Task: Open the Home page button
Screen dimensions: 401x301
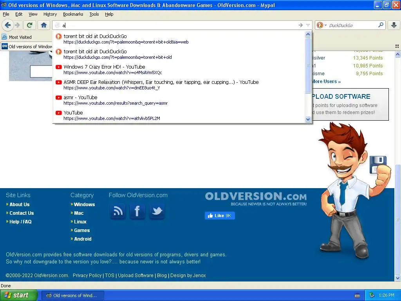Action: click(x=44, y=25)
